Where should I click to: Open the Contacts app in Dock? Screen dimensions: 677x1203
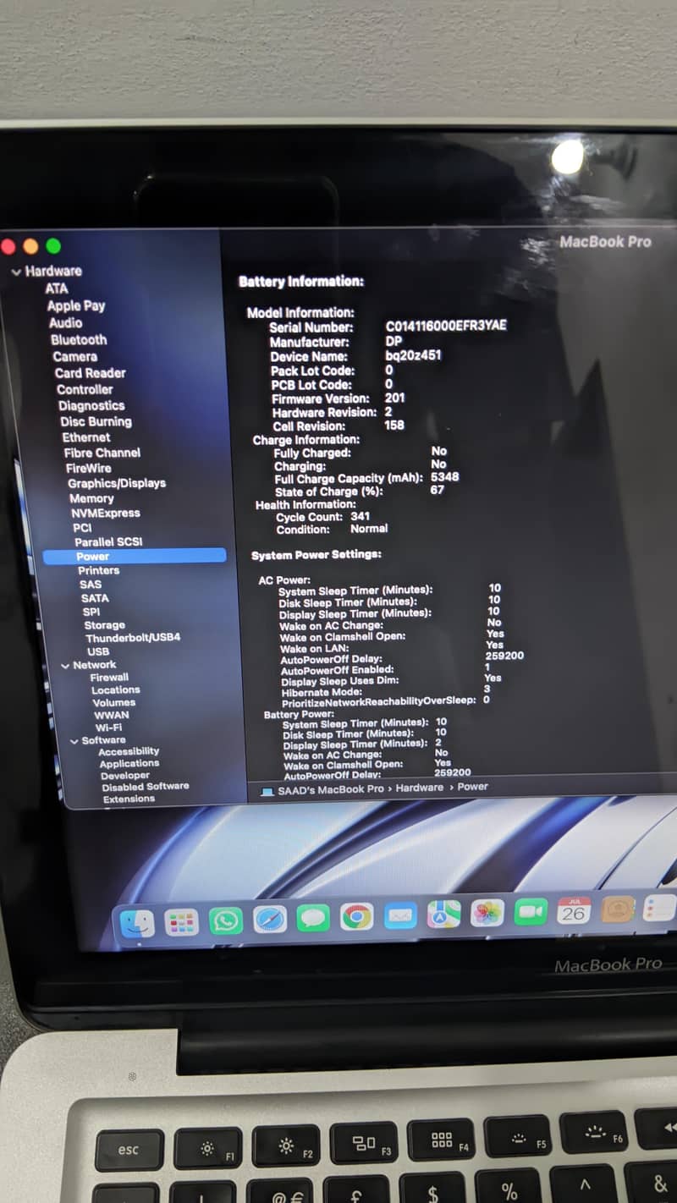(618, 910)
